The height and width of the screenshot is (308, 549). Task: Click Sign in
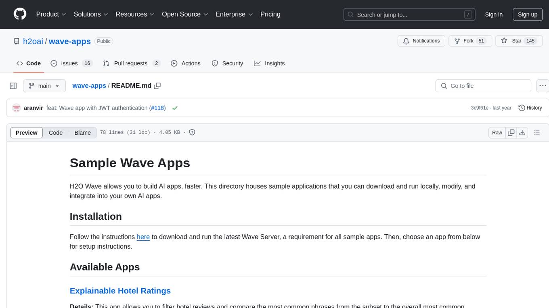[x=494, y=15]
